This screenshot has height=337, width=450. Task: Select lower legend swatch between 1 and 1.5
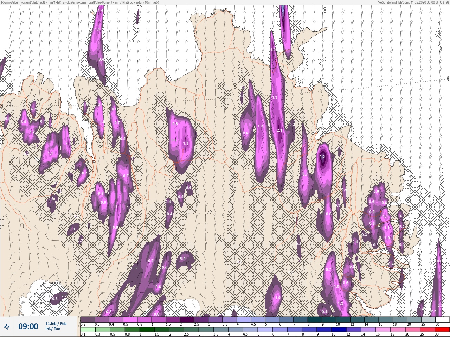tap(147, 329)
